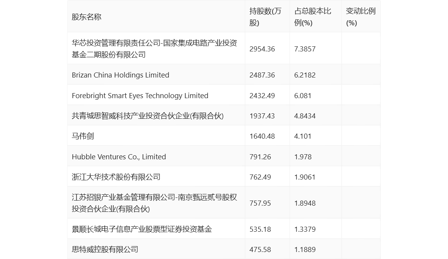Click 江苏招银产业基金管理有限公司 shareholder name
Image resolution: width=448 pixels, height=259 pixels.
click(x=154, y=203)
